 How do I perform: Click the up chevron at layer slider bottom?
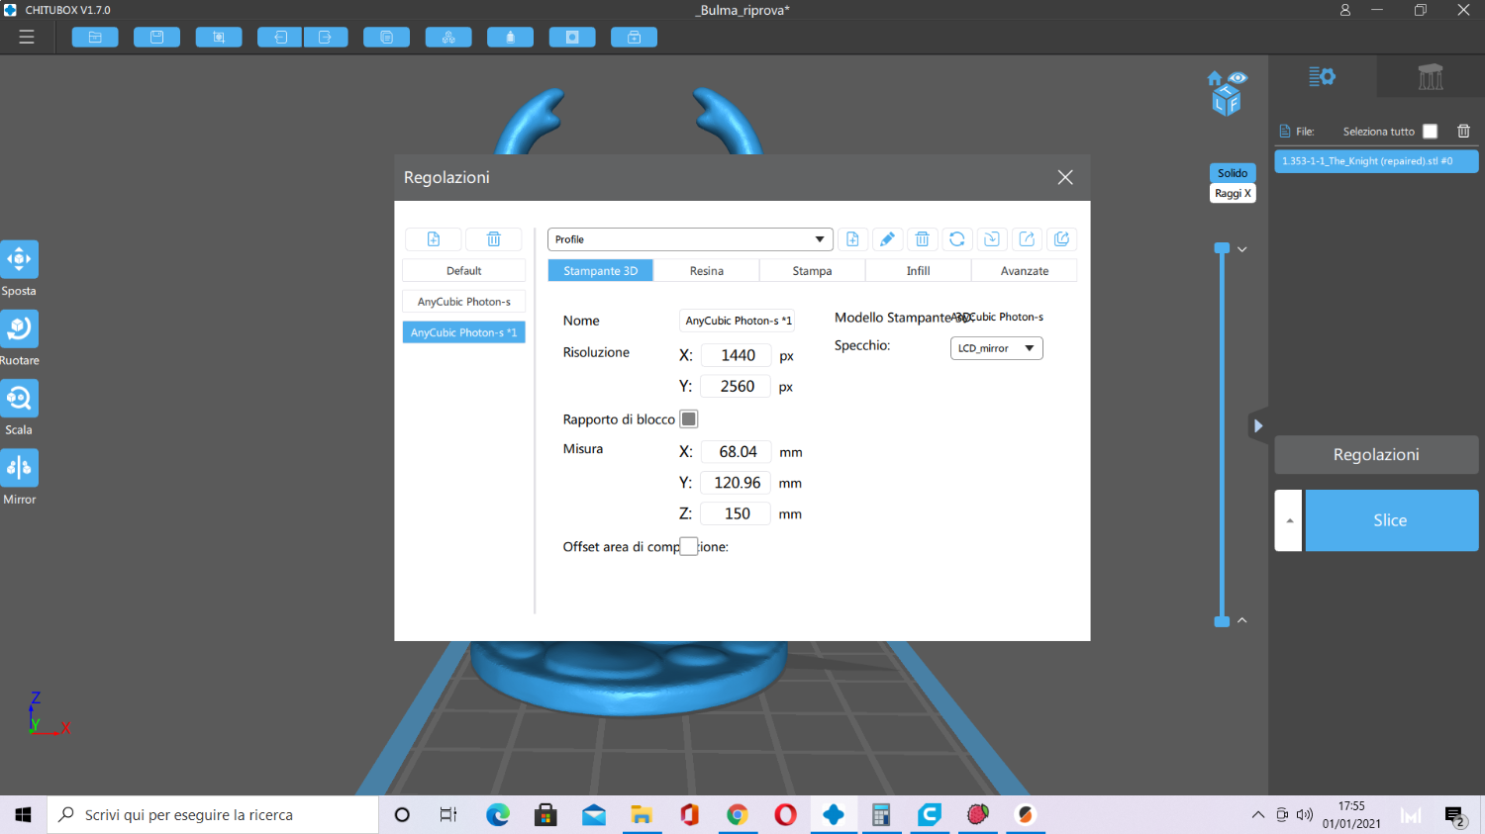pyautogui.click(x=1242, y=620)
